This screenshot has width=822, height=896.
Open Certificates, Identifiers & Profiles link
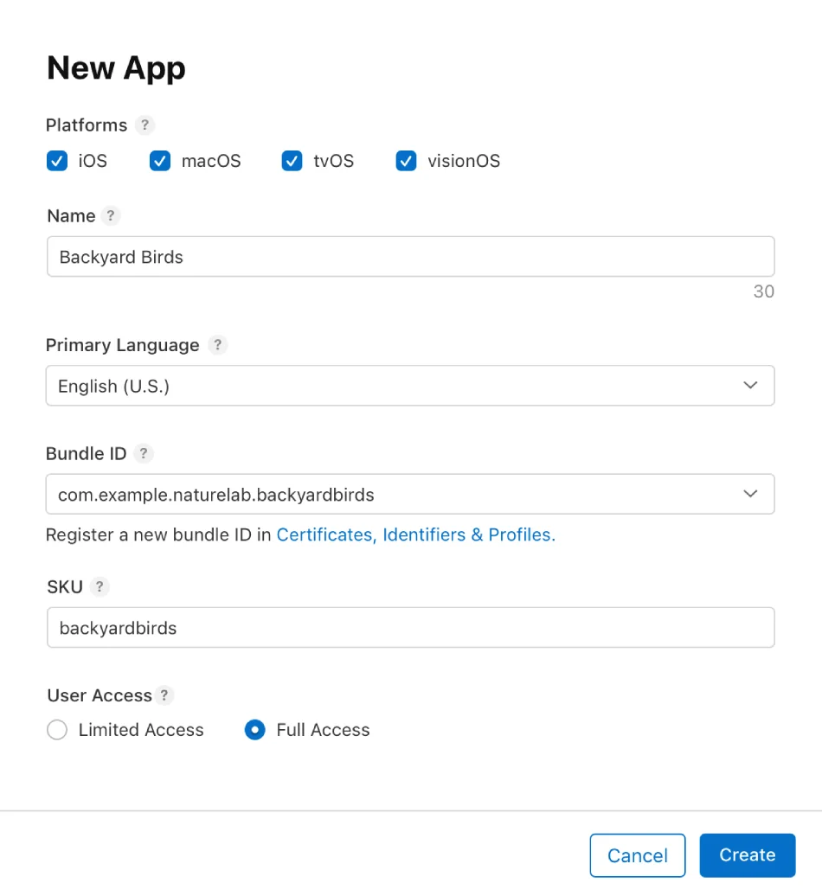pos(415,534)
